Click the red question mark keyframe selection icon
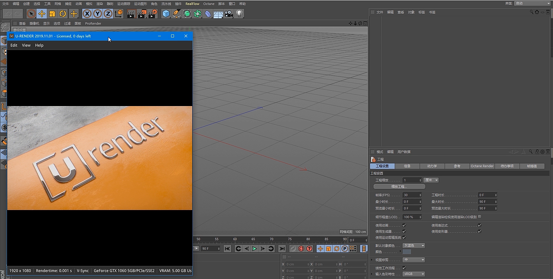The image size is (553, 279). pos(309,249)
